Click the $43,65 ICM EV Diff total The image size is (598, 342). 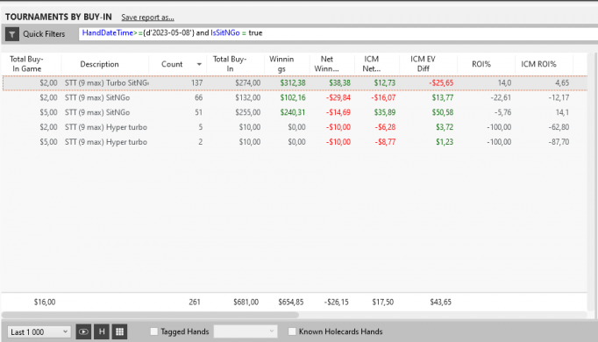[440, 302]
